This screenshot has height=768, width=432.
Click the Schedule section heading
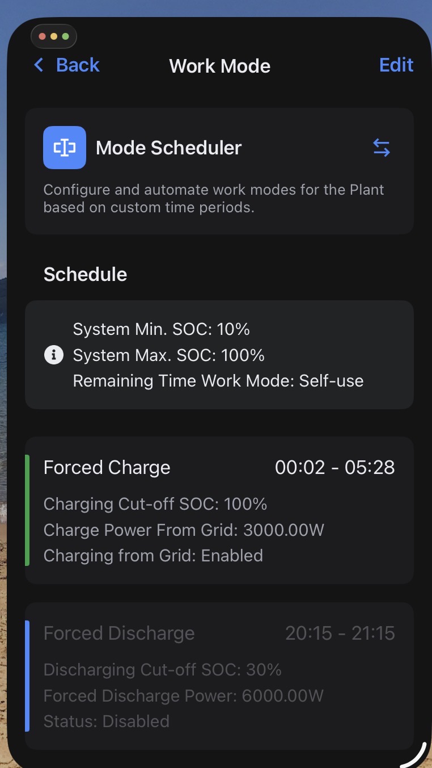(85, 275)
